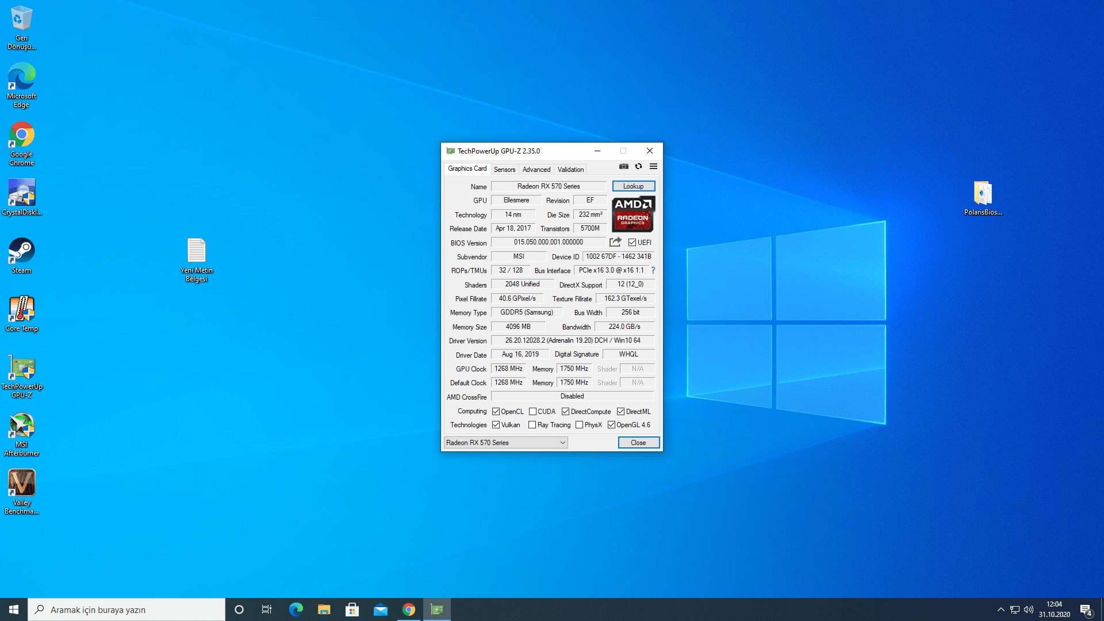Screen dimensions: 1104x621
Task: Show hidden system tray icons chevron
Action: tap(1000, 609)
